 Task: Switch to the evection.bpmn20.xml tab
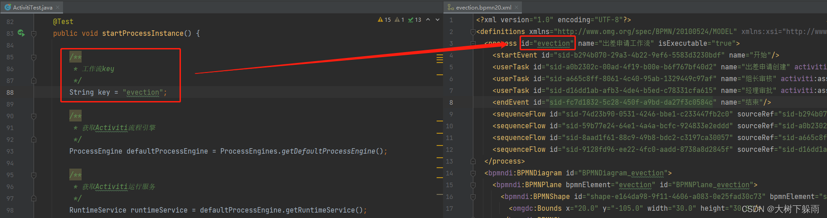click(483, 7)
